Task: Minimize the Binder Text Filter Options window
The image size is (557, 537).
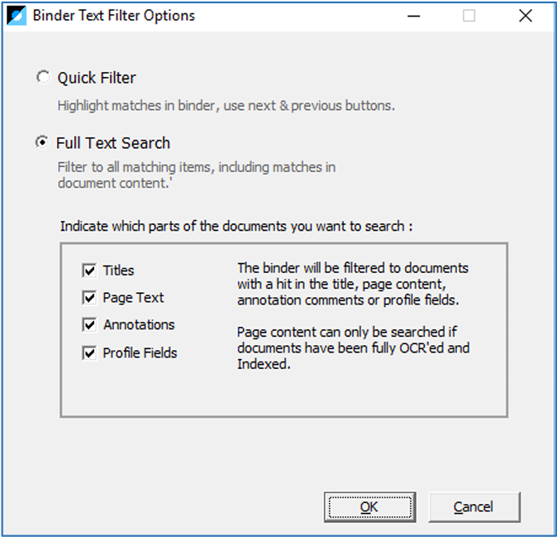Action: coord(414,16)
